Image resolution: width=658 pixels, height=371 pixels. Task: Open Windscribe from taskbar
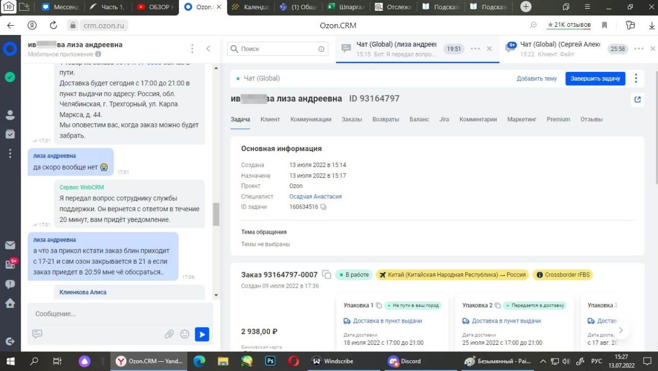pyautogui.click(x=333, y=361)
